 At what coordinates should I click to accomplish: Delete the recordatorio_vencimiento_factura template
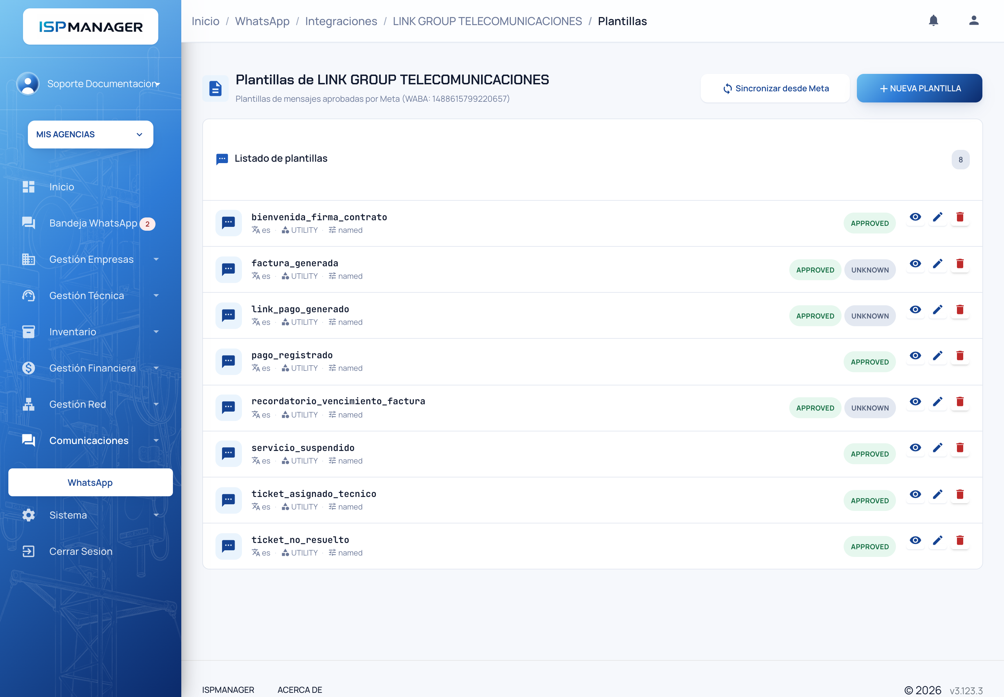pos(960,402)
